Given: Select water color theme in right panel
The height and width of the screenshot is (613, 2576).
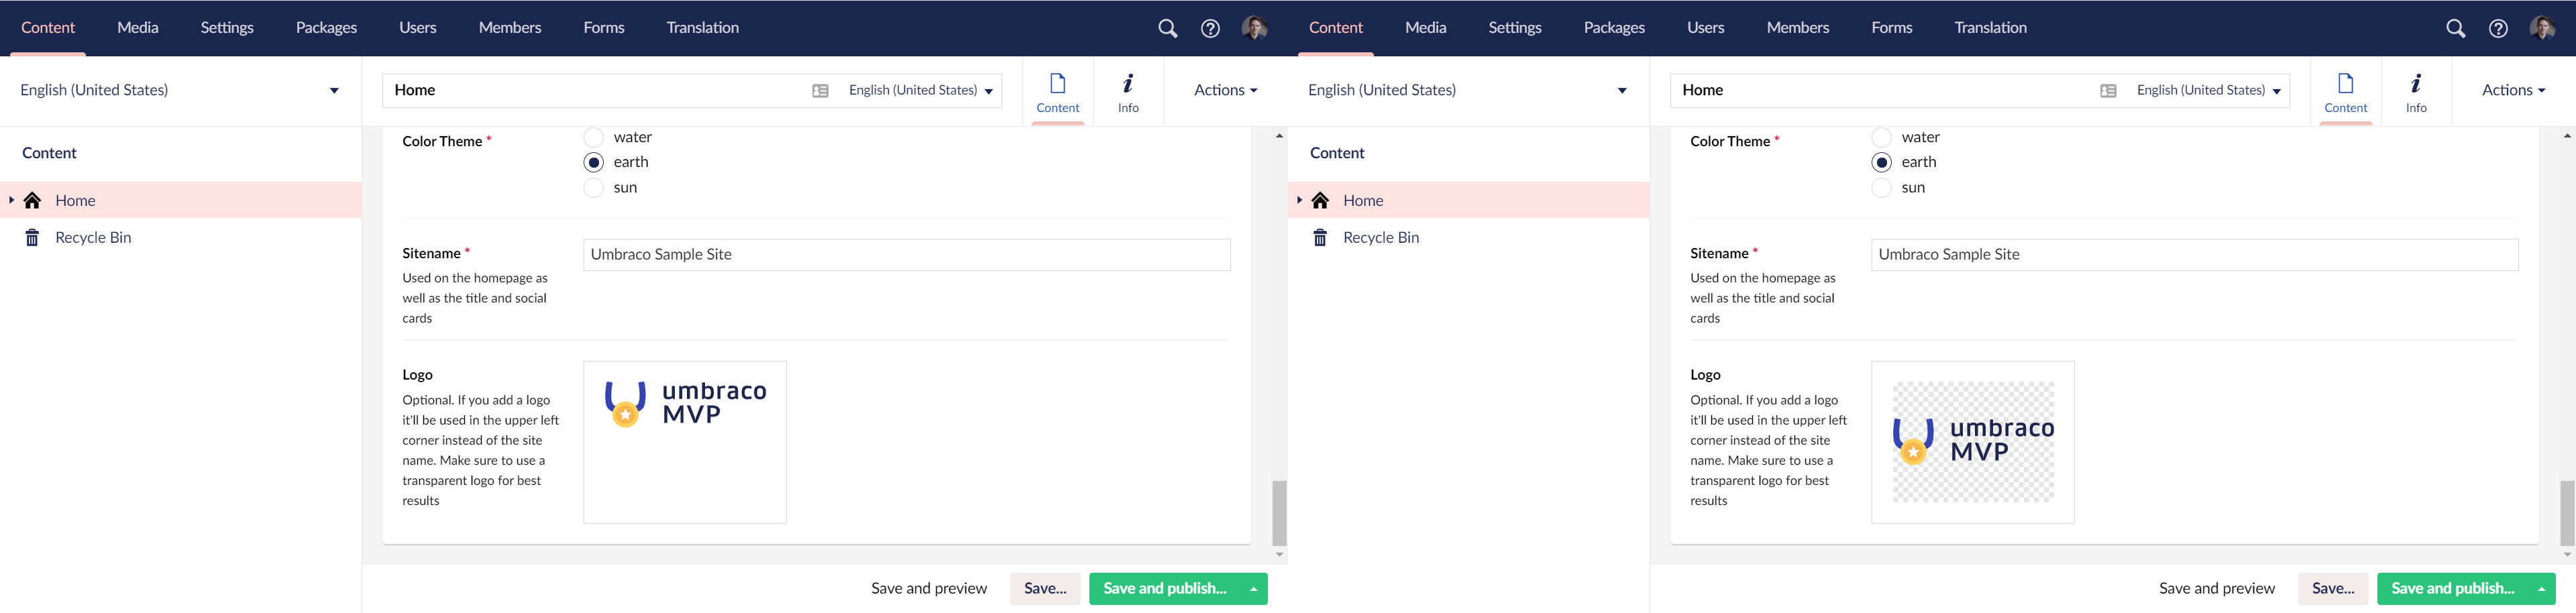Looking at the screenshot, I should [1882, 137].
